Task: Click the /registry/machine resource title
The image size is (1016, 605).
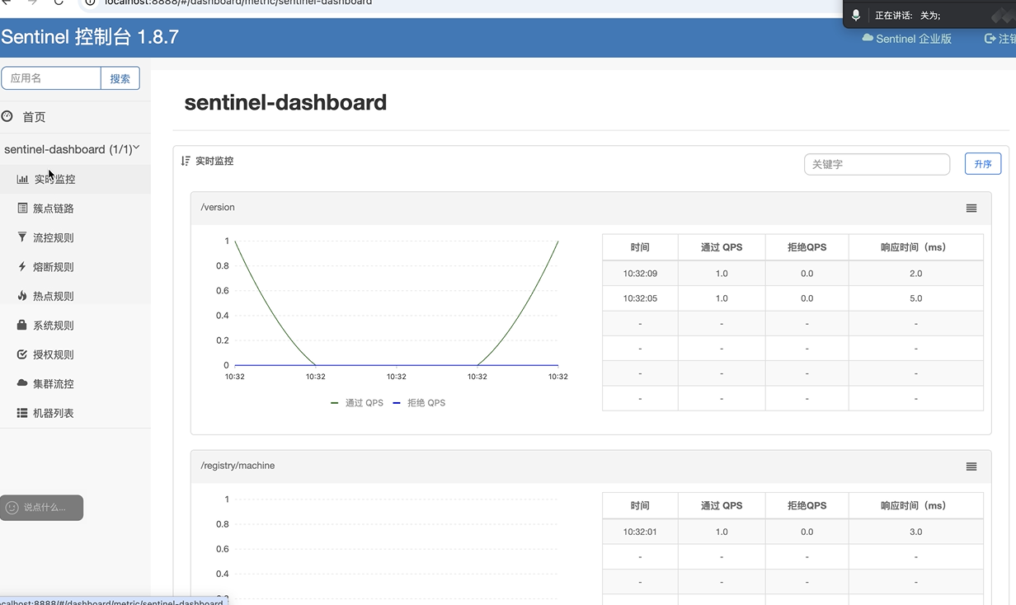Action: (x=238, y=466)
